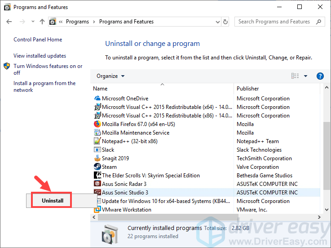Click the Asus Sonic Radar 3 icon

click(x=97, y=184)
